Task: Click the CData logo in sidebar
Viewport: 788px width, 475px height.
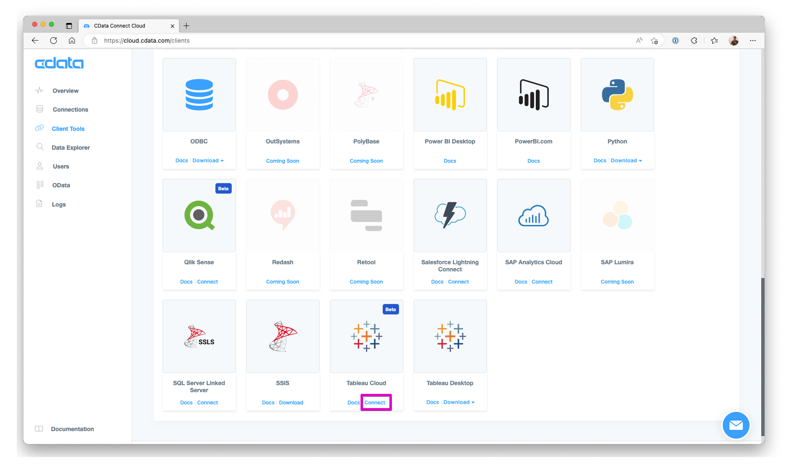Action: click(59, 63)
